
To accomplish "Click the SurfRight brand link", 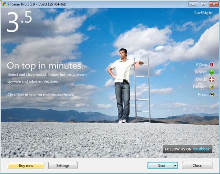I will click(x=203, y=13).
